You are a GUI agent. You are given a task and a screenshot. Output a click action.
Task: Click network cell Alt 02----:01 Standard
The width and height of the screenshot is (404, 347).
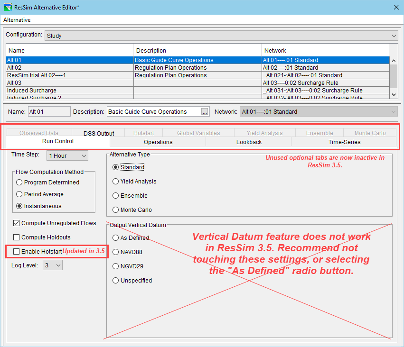pyautogui.click(x=325, y=68)
